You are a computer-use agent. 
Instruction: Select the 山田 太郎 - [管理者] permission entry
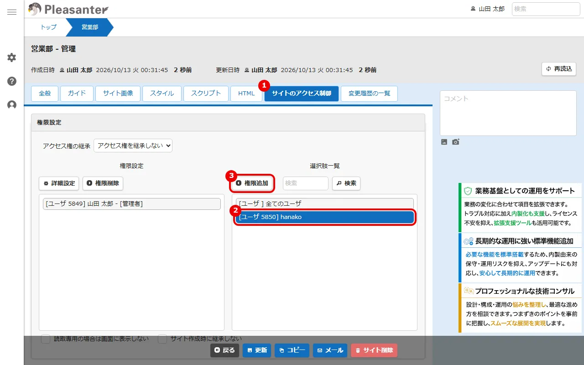[x=132, y=204]
